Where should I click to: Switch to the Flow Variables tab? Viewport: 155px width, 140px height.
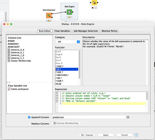62,31
